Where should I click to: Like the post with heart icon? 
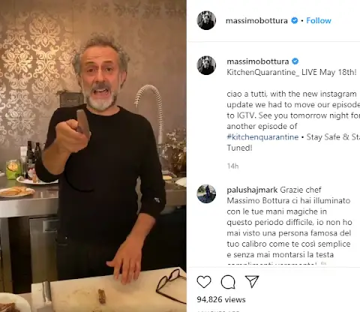(x=204, y=282)
